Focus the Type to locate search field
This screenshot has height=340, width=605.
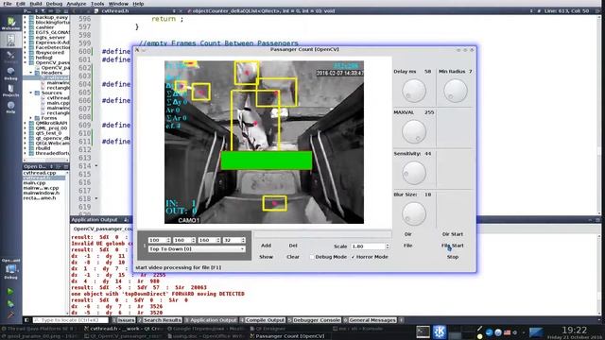[x=71, y=320]
